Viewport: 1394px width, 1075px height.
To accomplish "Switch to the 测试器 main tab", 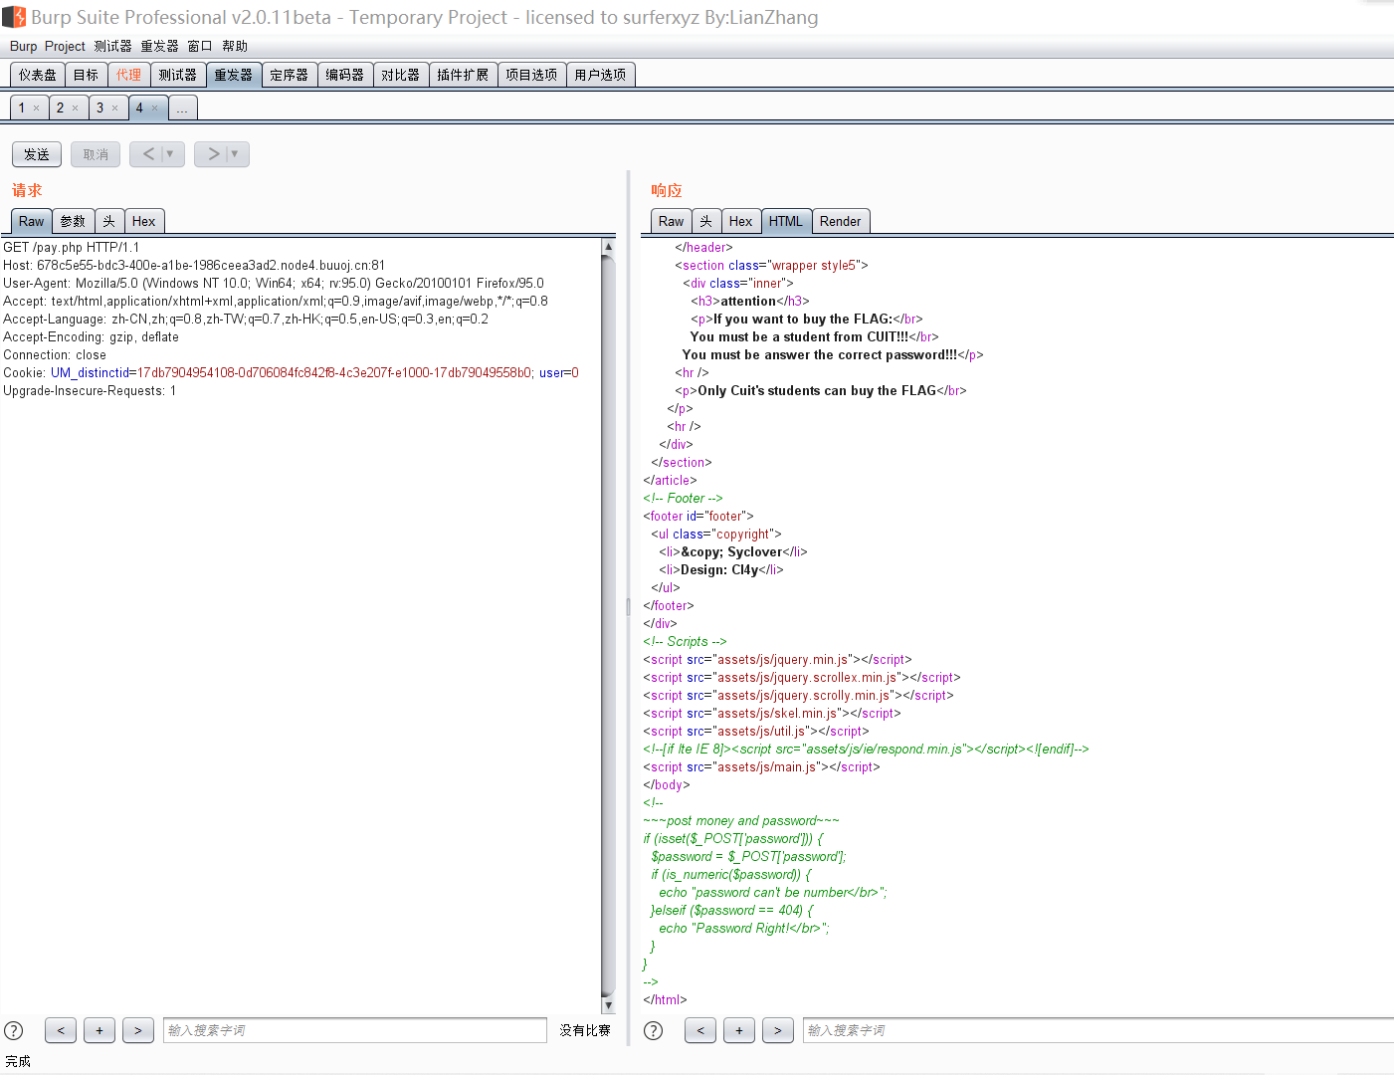I will (178, 75).
